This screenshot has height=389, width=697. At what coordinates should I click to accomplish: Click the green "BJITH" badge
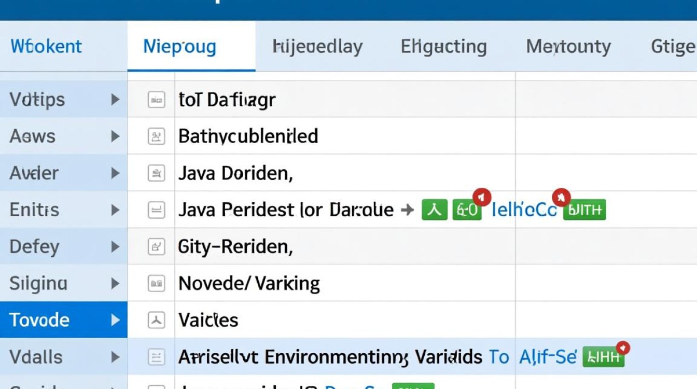(x=584, y=210)
